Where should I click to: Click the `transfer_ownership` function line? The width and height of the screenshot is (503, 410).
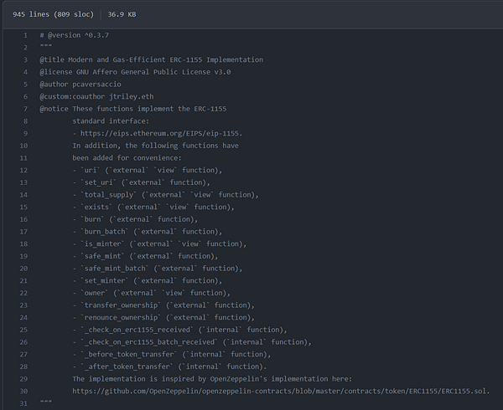pyautogui.click(x=163, y=305)
